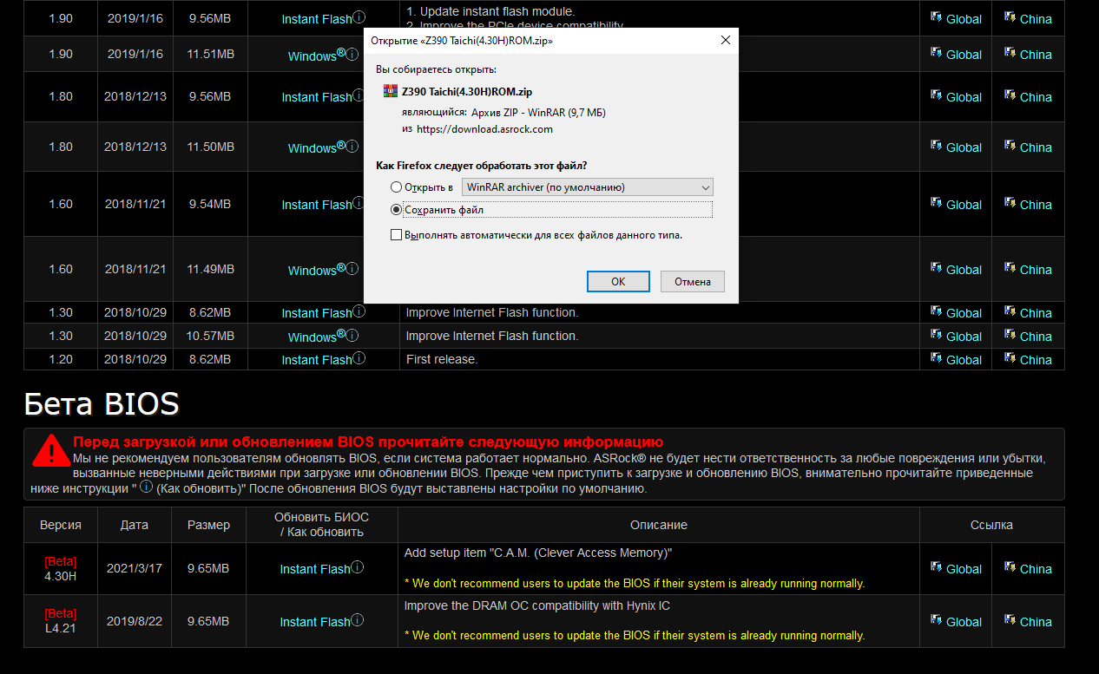Open 'Instant Flash' link in L4.21 row
This screenshot has height=674, width=1099.
[315, 622]
